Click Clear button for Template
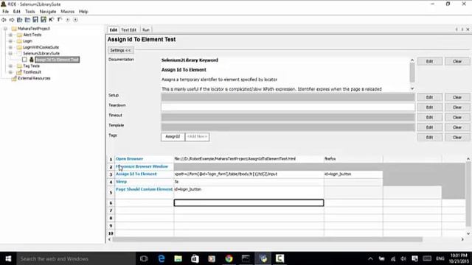The height and width of the screenshot is (265, 472). (x=457, y=127)
